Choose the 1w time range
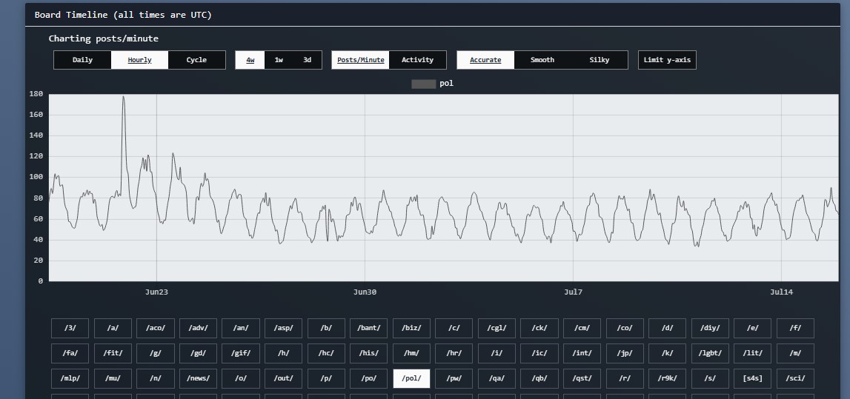The height and width of the screenshot is (399, 850). 279,60
